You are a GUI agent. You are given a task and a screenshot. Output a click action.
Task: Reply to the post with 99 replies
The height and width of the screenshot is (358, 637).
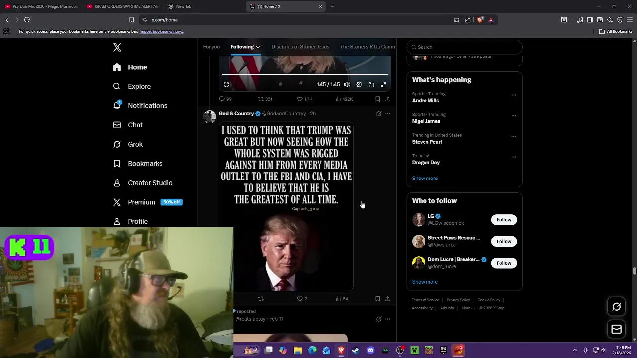(x=225, y=99)
